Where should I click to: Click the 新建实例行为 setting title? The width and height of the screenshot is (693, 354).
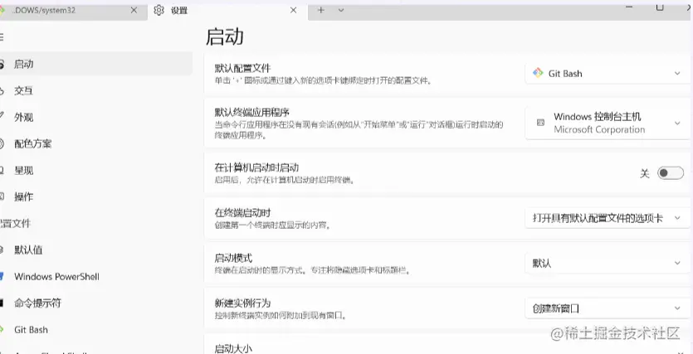pyautogui.click(x=242, y=303)
